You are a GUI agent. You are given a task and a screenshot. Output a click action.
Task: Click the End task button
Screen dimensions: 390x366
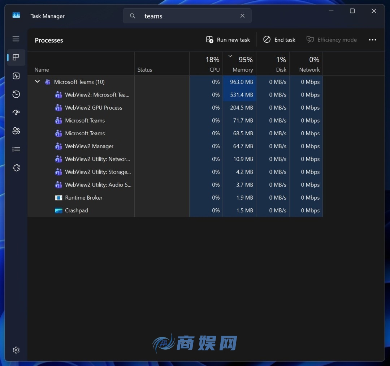click(279, 39)
